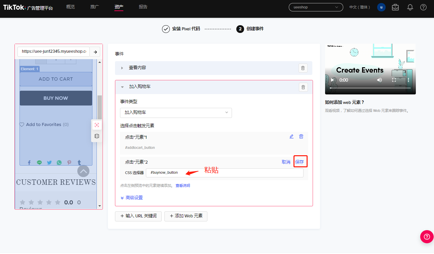Mute the Create Events video
This screenshot has width=434, height=254.
point(380,80)
